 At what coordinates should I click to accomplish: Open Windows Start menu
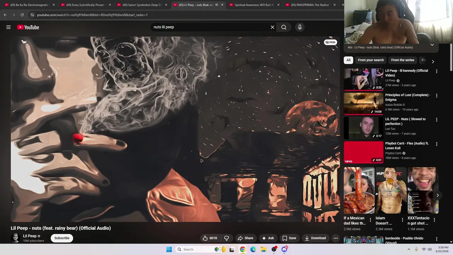(x=169, y=249)
